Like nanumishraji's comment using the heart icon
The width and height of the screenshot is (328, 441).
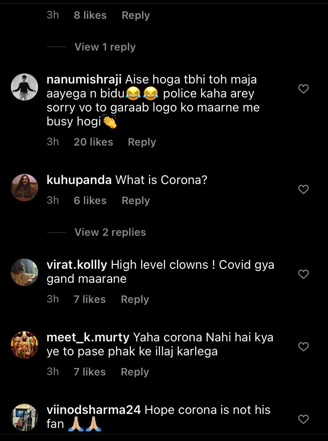click(304, 89)
